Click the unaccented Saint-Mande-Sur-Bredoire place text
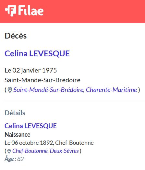 click(42, 80)
